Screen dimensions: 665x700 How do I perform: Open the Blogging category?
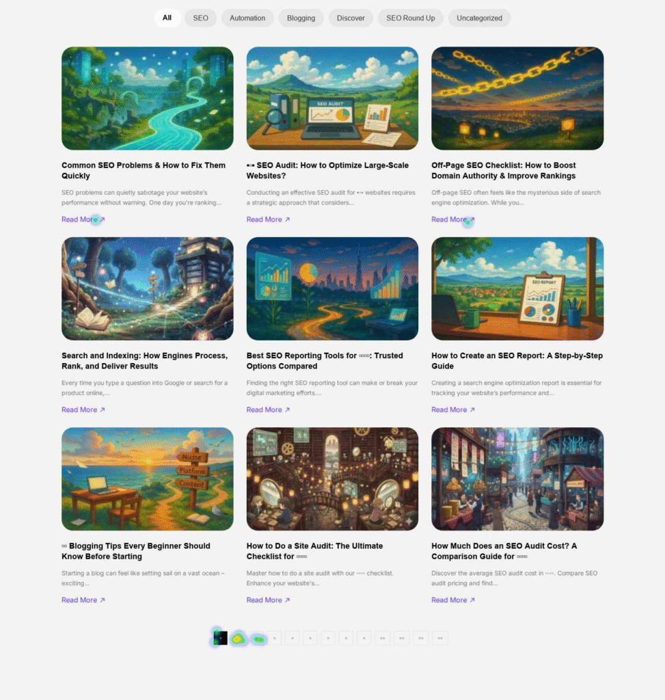click(301, 18)
